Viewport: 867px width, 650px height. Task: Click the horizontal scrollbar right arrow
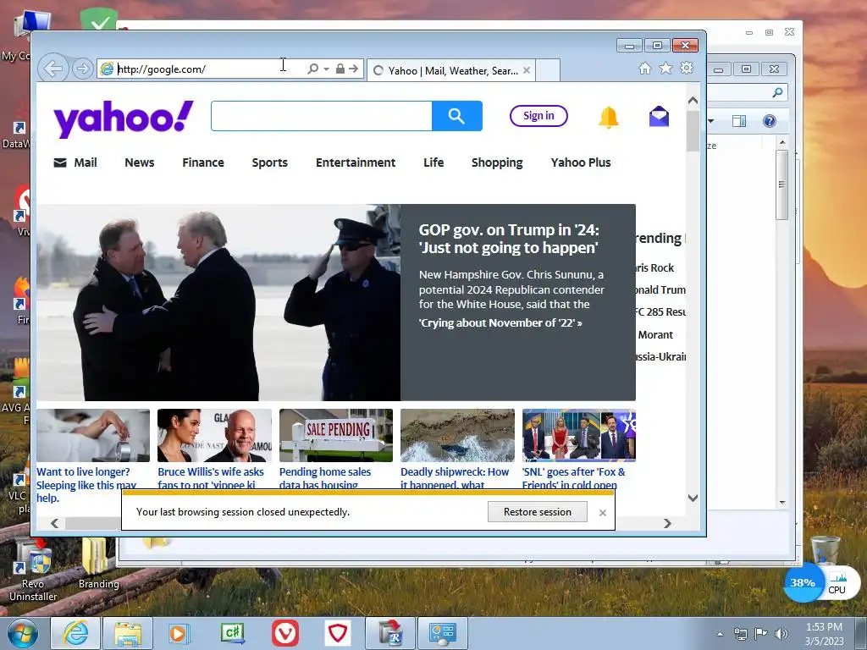[667, 523]
